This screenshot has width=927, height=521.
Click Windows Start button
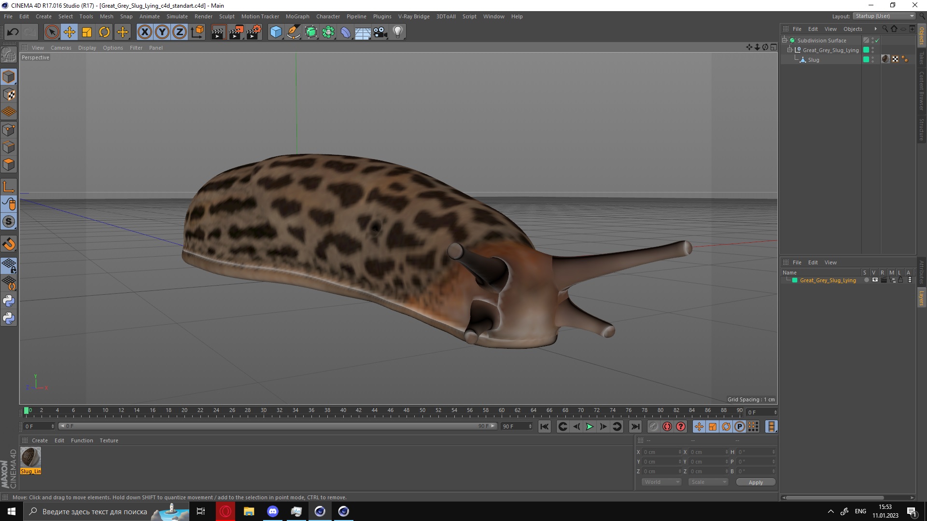[12, 511]
